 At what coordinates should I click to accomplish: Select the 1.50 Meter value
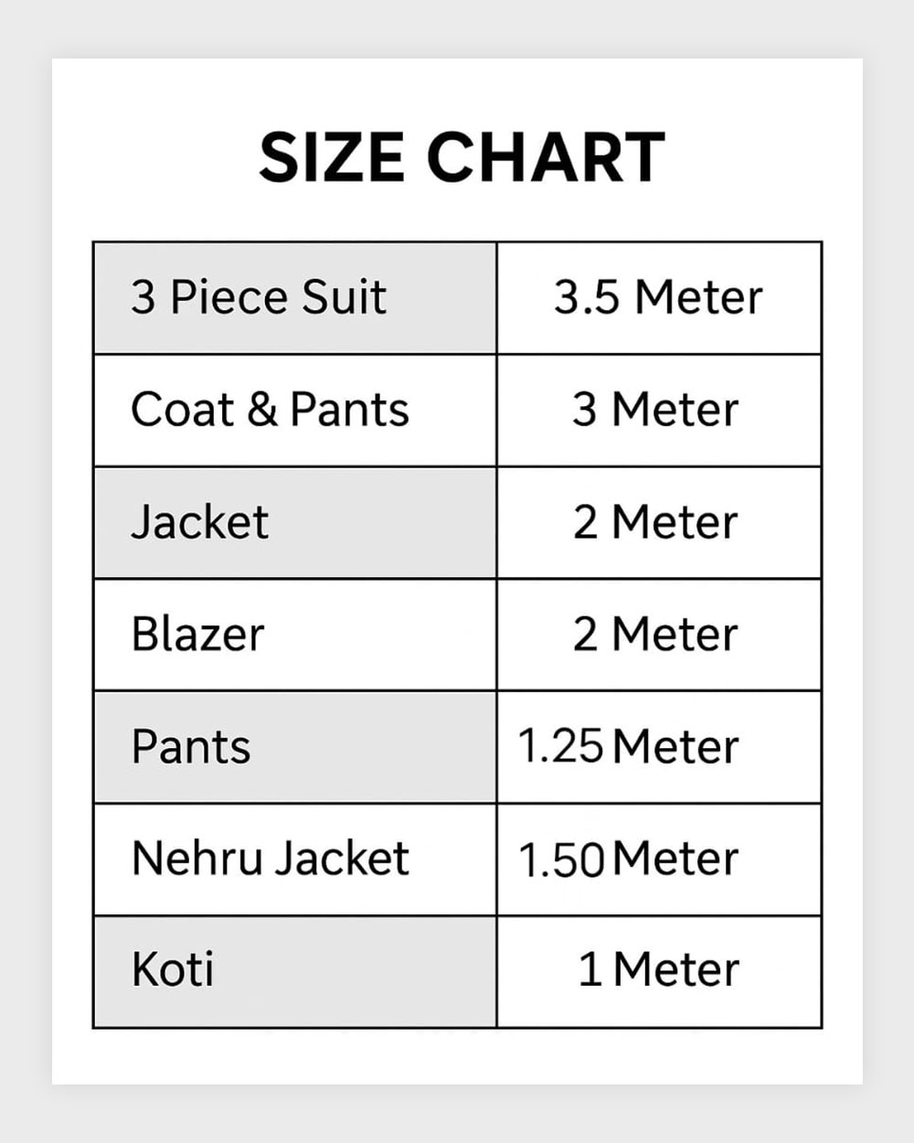click(x=628, y=860)
